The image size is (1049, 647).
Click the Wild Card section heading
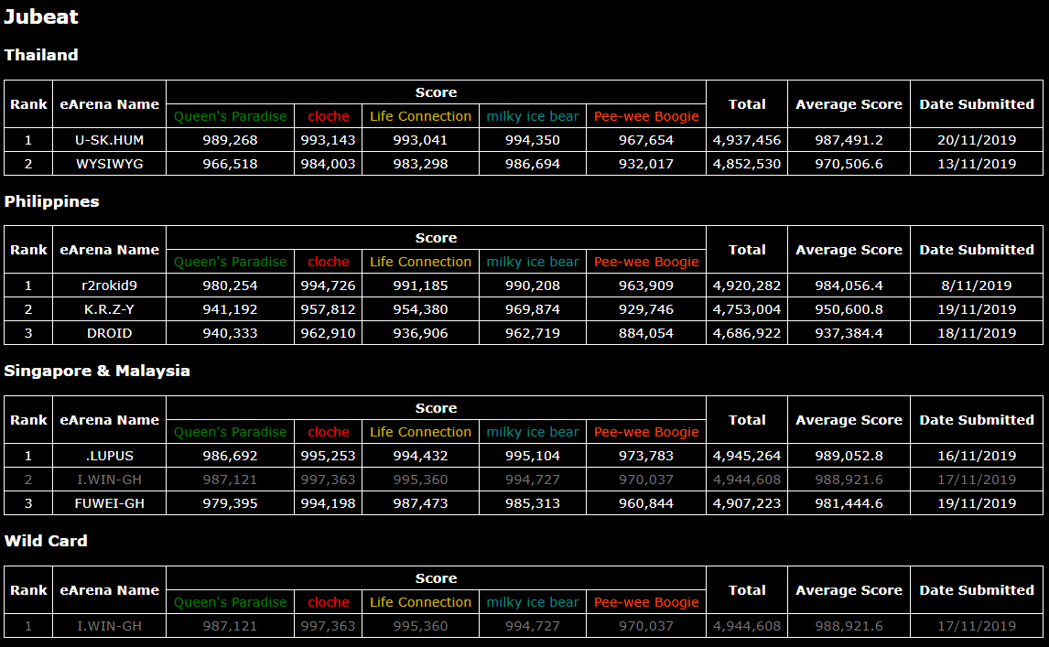pos(46,541)
